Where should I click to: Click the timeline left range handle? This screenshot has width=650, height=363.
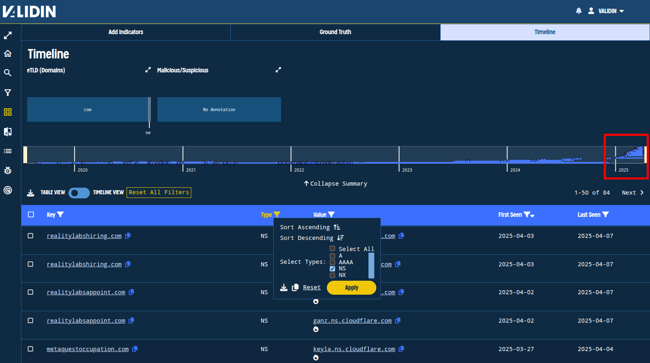pyautogui.click(x=25, y=155)
